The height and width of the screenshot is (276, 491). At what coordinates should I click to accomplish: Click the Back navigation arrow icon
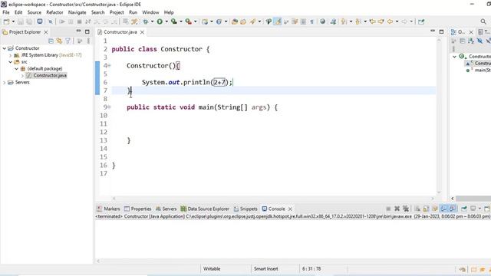pyautogui.click(x=390, y=21)
